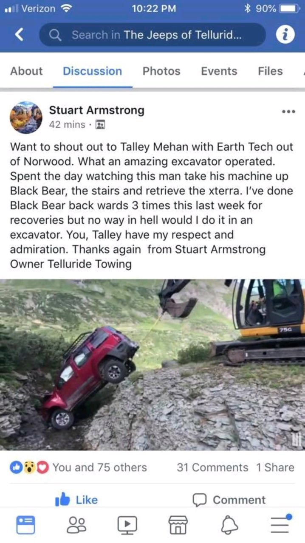Open the Watch video icon in bottom bar

click(127, 525)
